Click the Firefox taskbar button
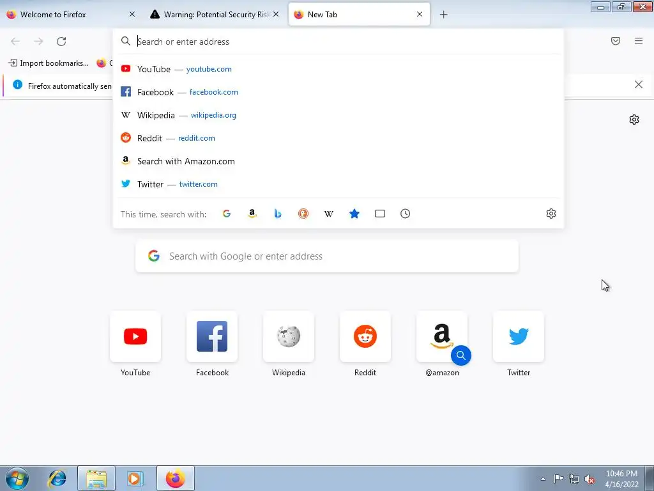Screen dimensions: 654x491 pos(175,478)
